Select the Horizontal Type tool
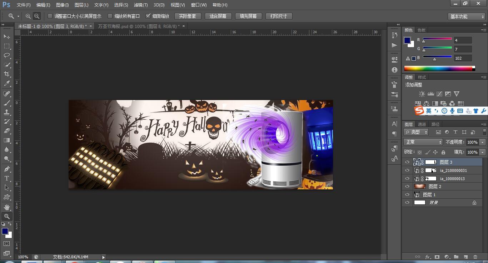Viewport: 488px width, 263px height. [x=7, y=178]
